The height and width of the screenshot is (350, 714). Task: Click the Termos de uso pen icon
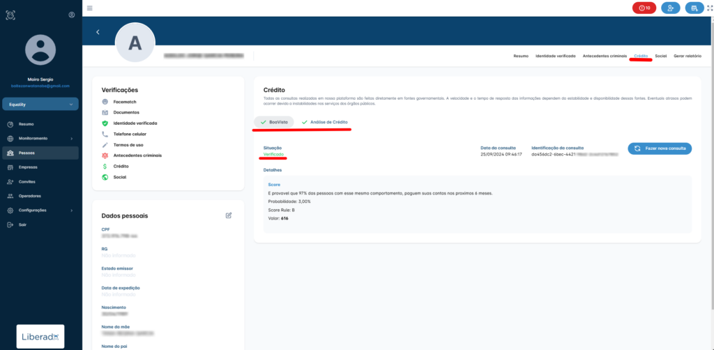(105, 145)
